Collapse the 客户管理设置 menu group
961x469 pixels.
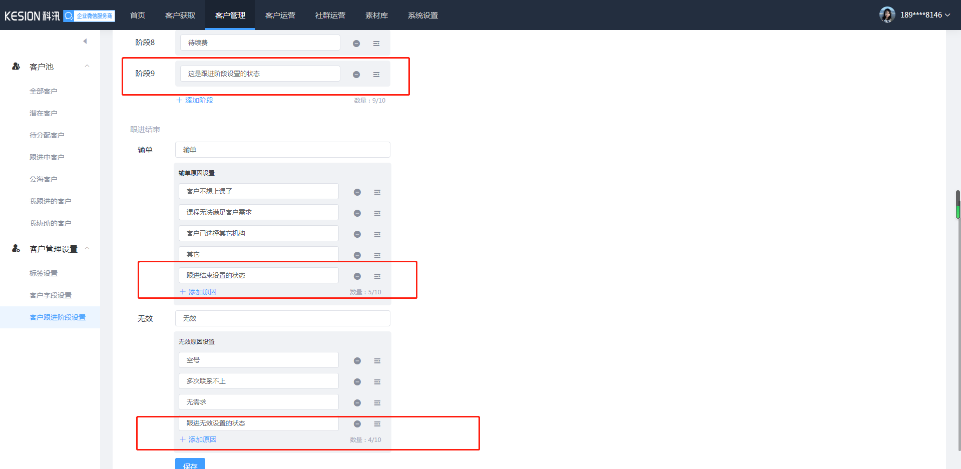tap(87, 248)
